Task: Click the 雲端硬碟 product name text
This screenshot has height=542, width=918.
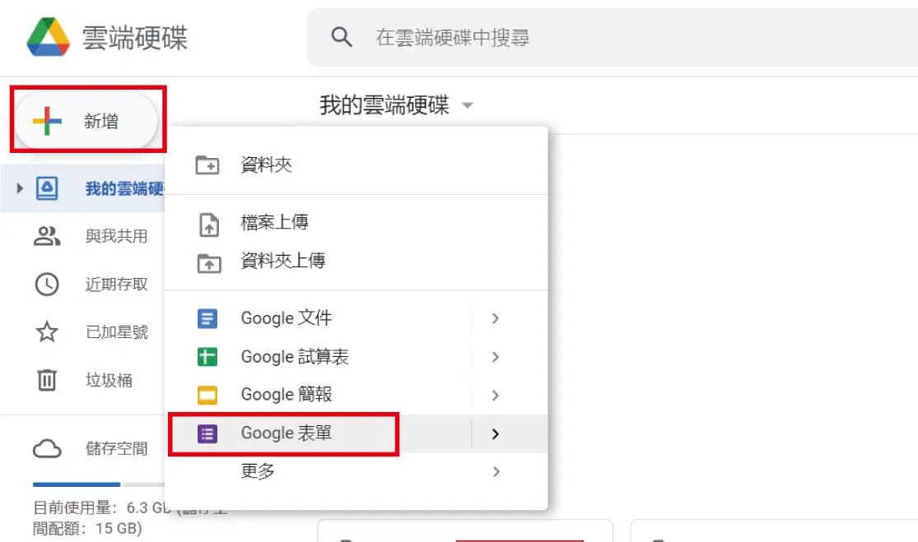Action: click(135, 38)
